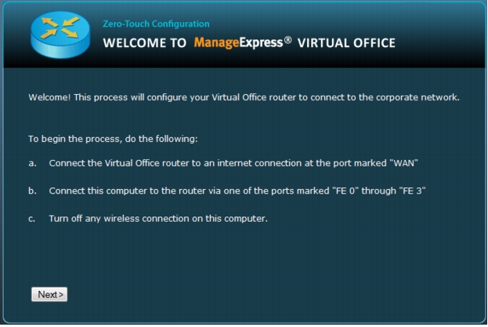Click the step "a." list marker
The width and height of the screenshot is (488, 327).
32,163
